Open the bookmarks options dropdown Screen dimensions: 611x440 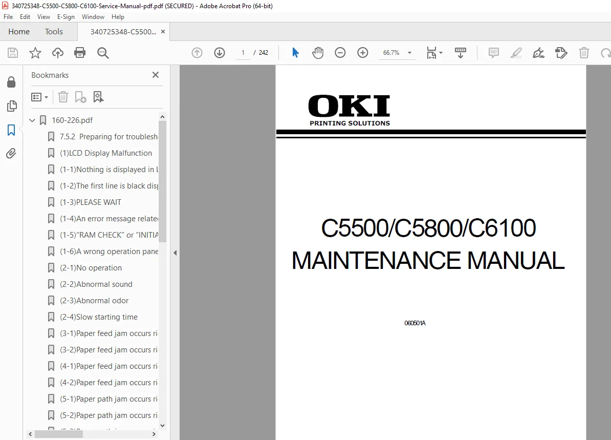point(40,97)
